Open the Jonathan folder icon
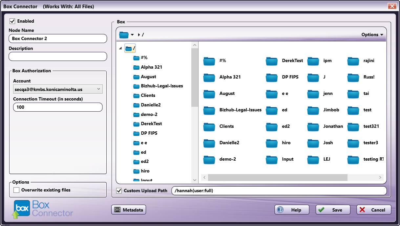Image resolution: width=400 pixels, height=226 pixels. [x=313, y=126]
